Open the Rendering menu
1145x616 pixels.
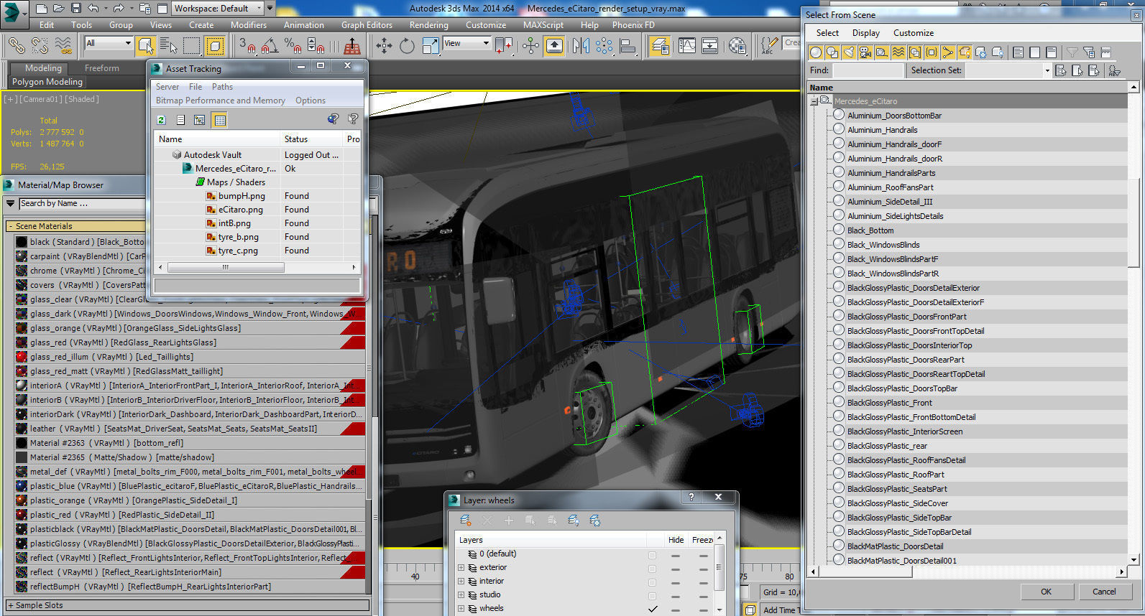pos(429,24)
